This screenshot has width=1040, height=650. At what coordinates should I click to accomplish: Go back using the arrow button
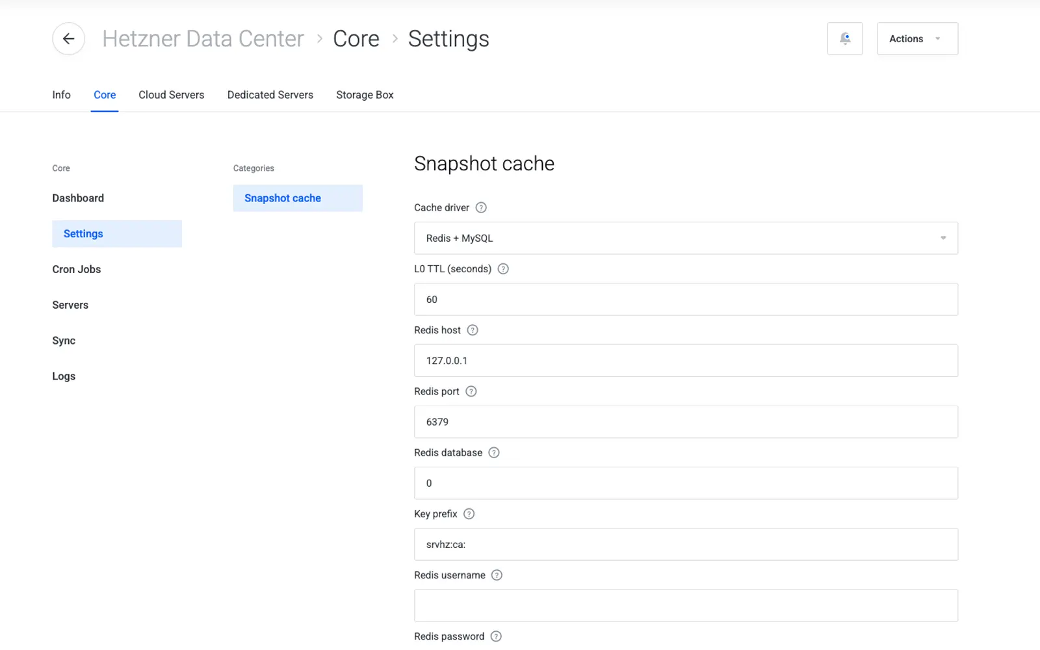click(x=68, y=39)
